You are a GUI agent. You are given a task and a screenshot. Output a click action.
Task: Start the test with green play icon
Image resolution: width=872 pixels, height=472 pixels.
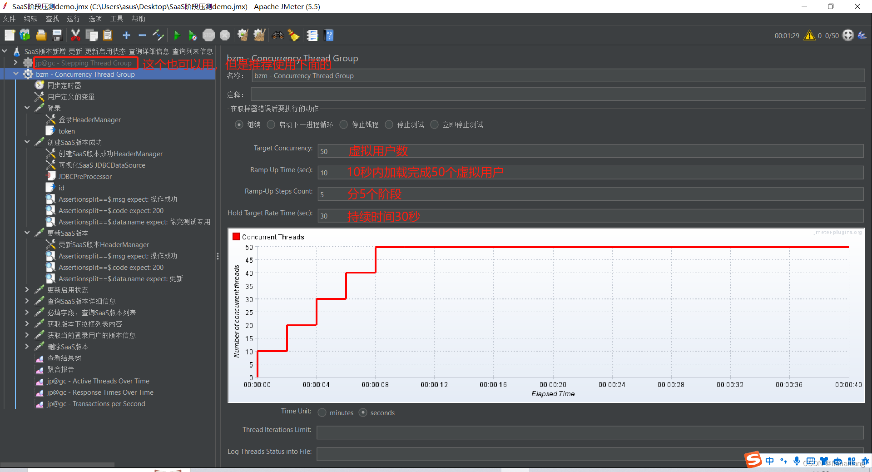pos(177,35)
